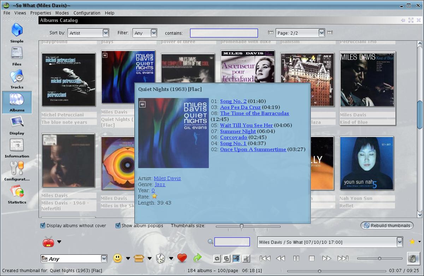Open the Filter 'Any' dropdown
This screenshot has height=276, width=424.
tap(145, 33)
